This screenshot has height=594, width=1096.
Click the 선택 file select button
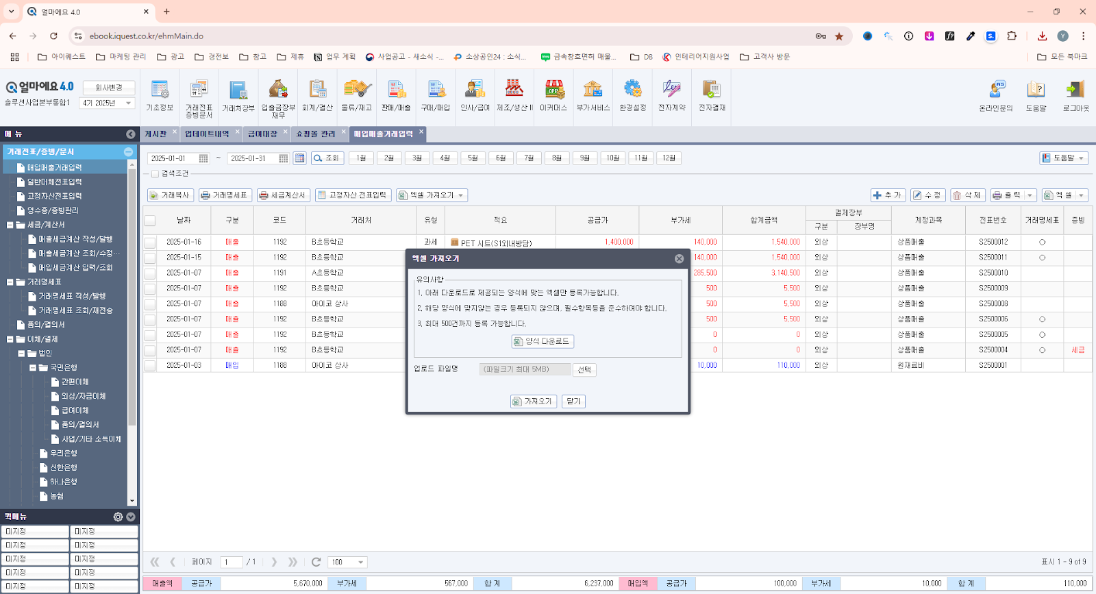tap(584, 369)
